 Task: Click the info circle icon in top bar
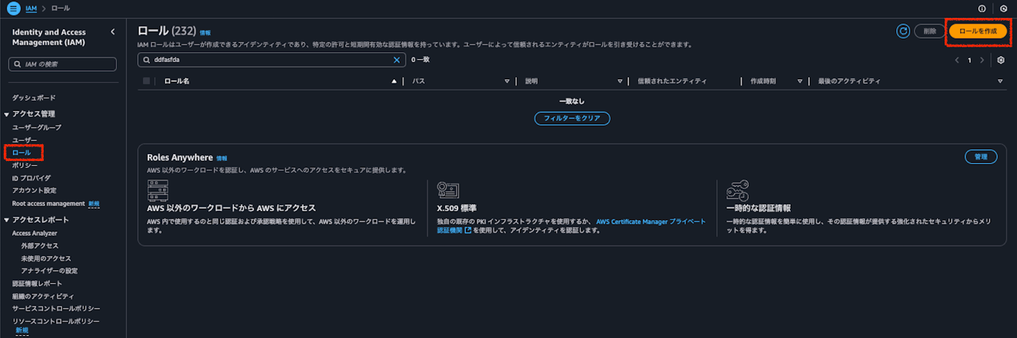click(x=982, y=9)
